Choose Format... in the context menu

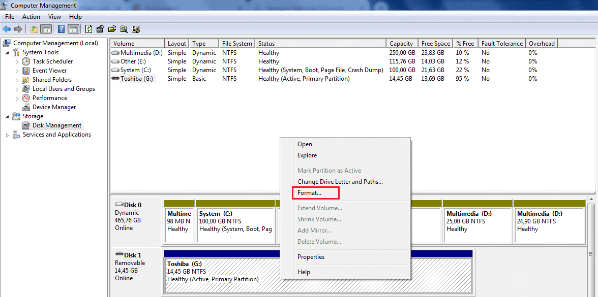pos(345,193)
